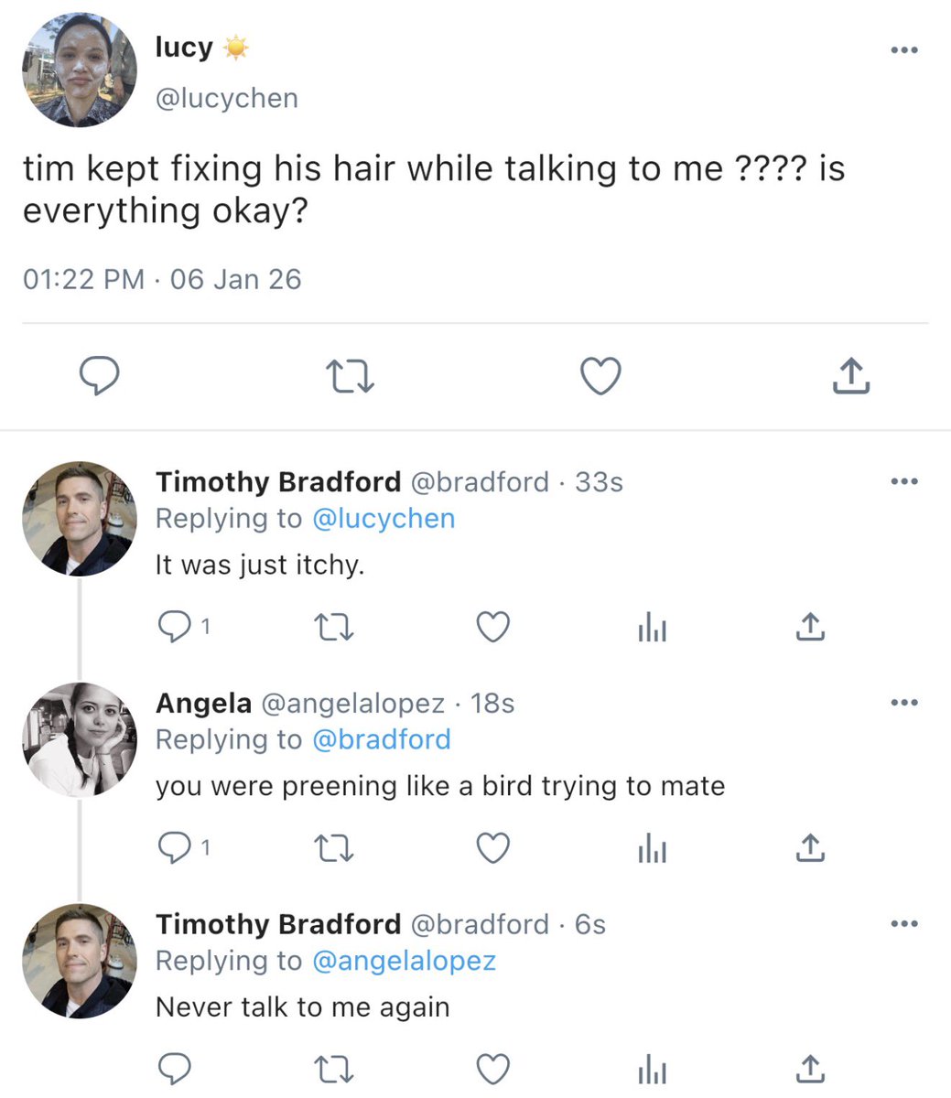Retweet lucy's main tweet
This screenshot has width=951, height=1098.
pos(351,376)
